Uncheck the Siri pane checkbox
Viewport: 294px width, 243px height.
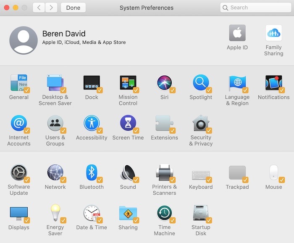173,90
